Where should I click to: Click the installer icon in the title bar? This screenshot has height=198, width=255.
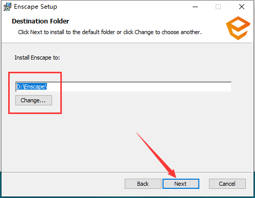[x=7, y=7]
